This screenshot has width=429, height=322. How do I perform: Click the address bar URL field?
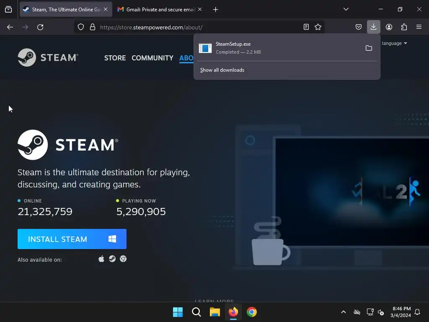tap(200, 27)
